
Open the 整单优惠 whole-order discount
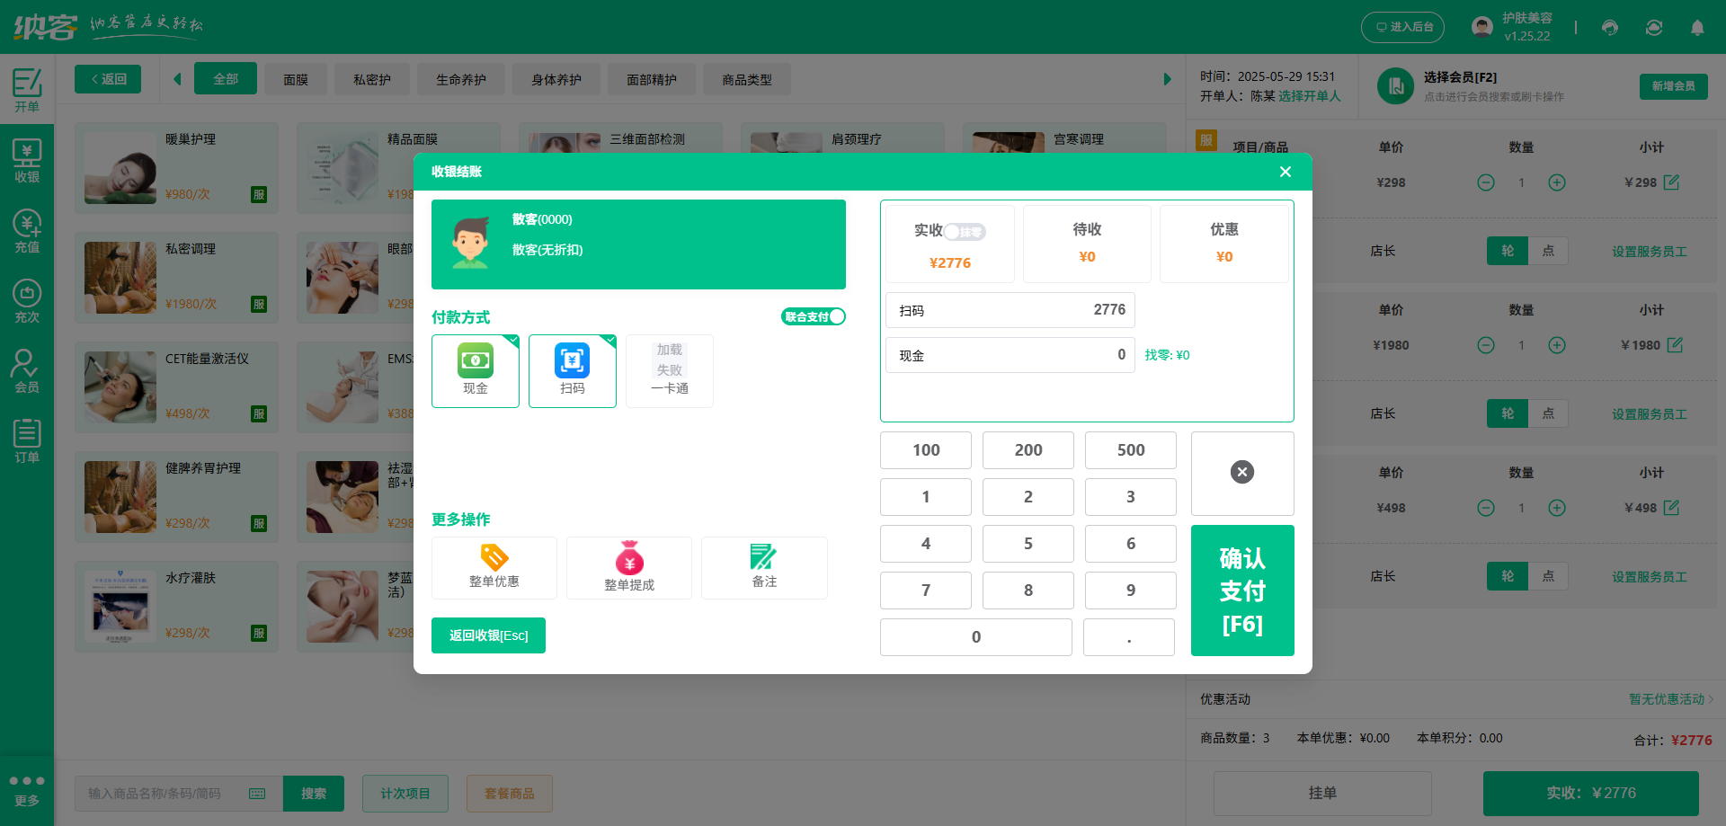(x=494, y=568)
